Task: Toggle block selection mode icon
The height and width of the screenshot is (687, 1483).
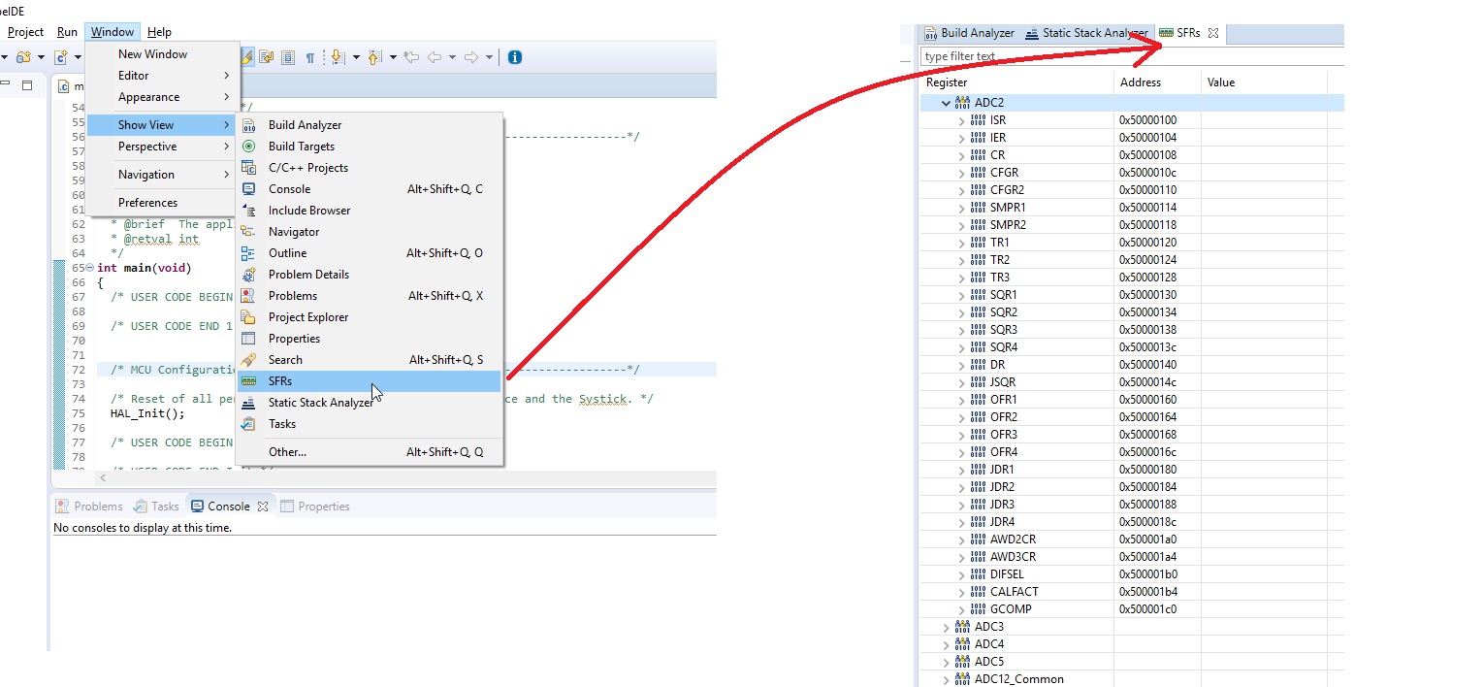Action: (x=288, y=57)
